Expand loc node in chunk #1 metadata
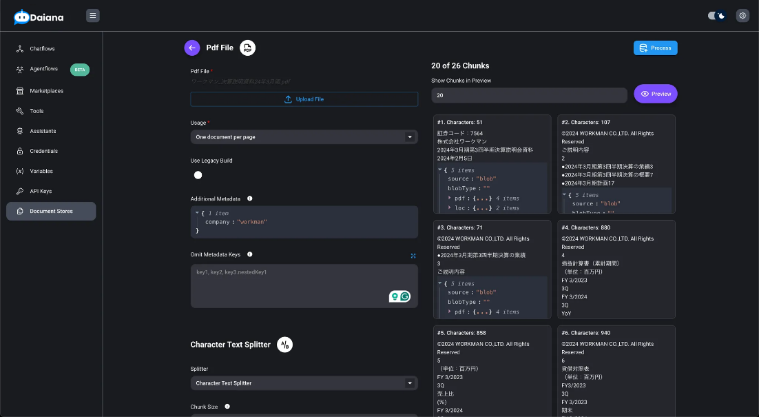 click(x=449, y=207)
